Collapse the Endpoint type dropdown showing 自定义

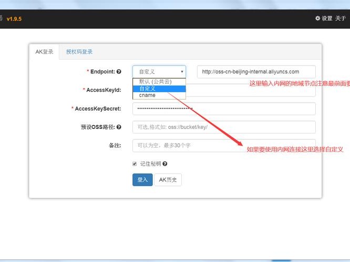click(159, 72)
